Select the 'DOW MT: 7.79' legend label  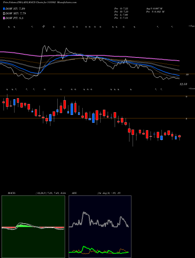[x=16, y=14]
